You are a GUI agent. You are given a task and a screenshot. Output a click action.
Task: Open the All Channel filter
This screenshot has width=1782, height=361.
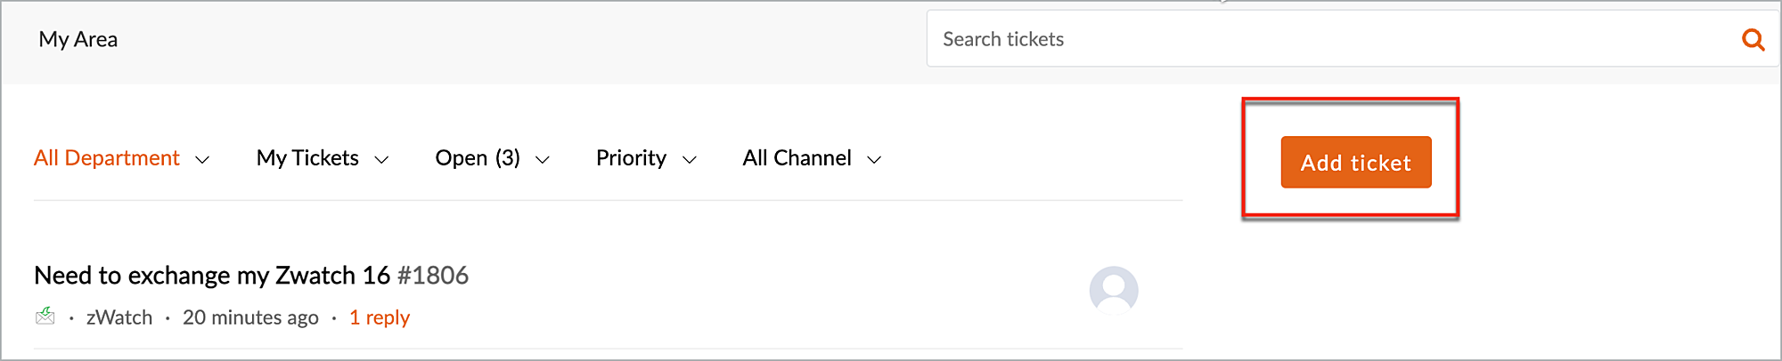(x=797, y=158)
